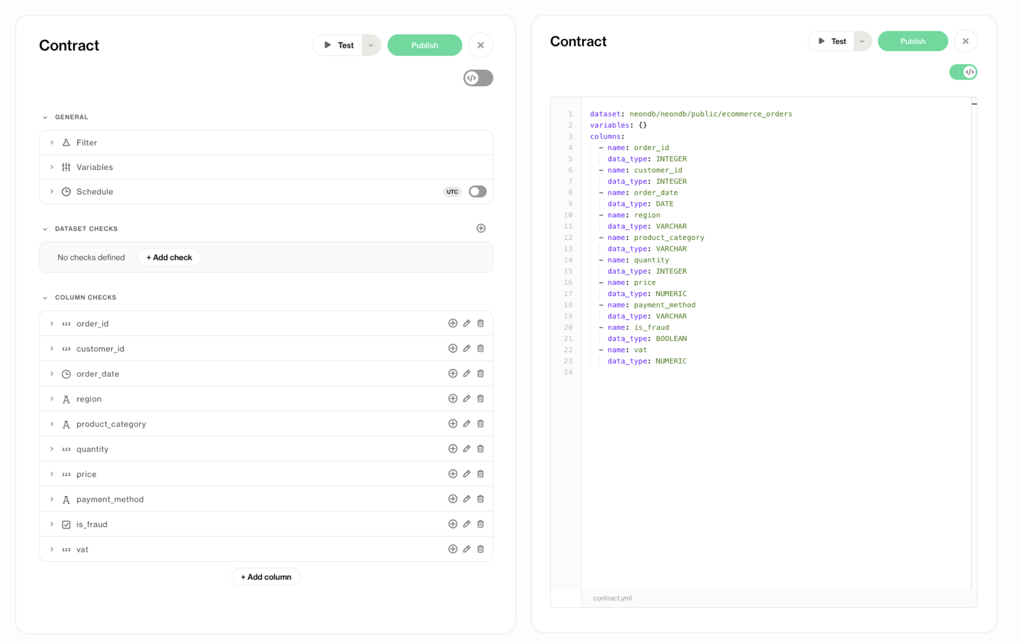This screenshot has width=1021, height=642.
Task: Publish the contract from right panel
Action: (912, 41)
